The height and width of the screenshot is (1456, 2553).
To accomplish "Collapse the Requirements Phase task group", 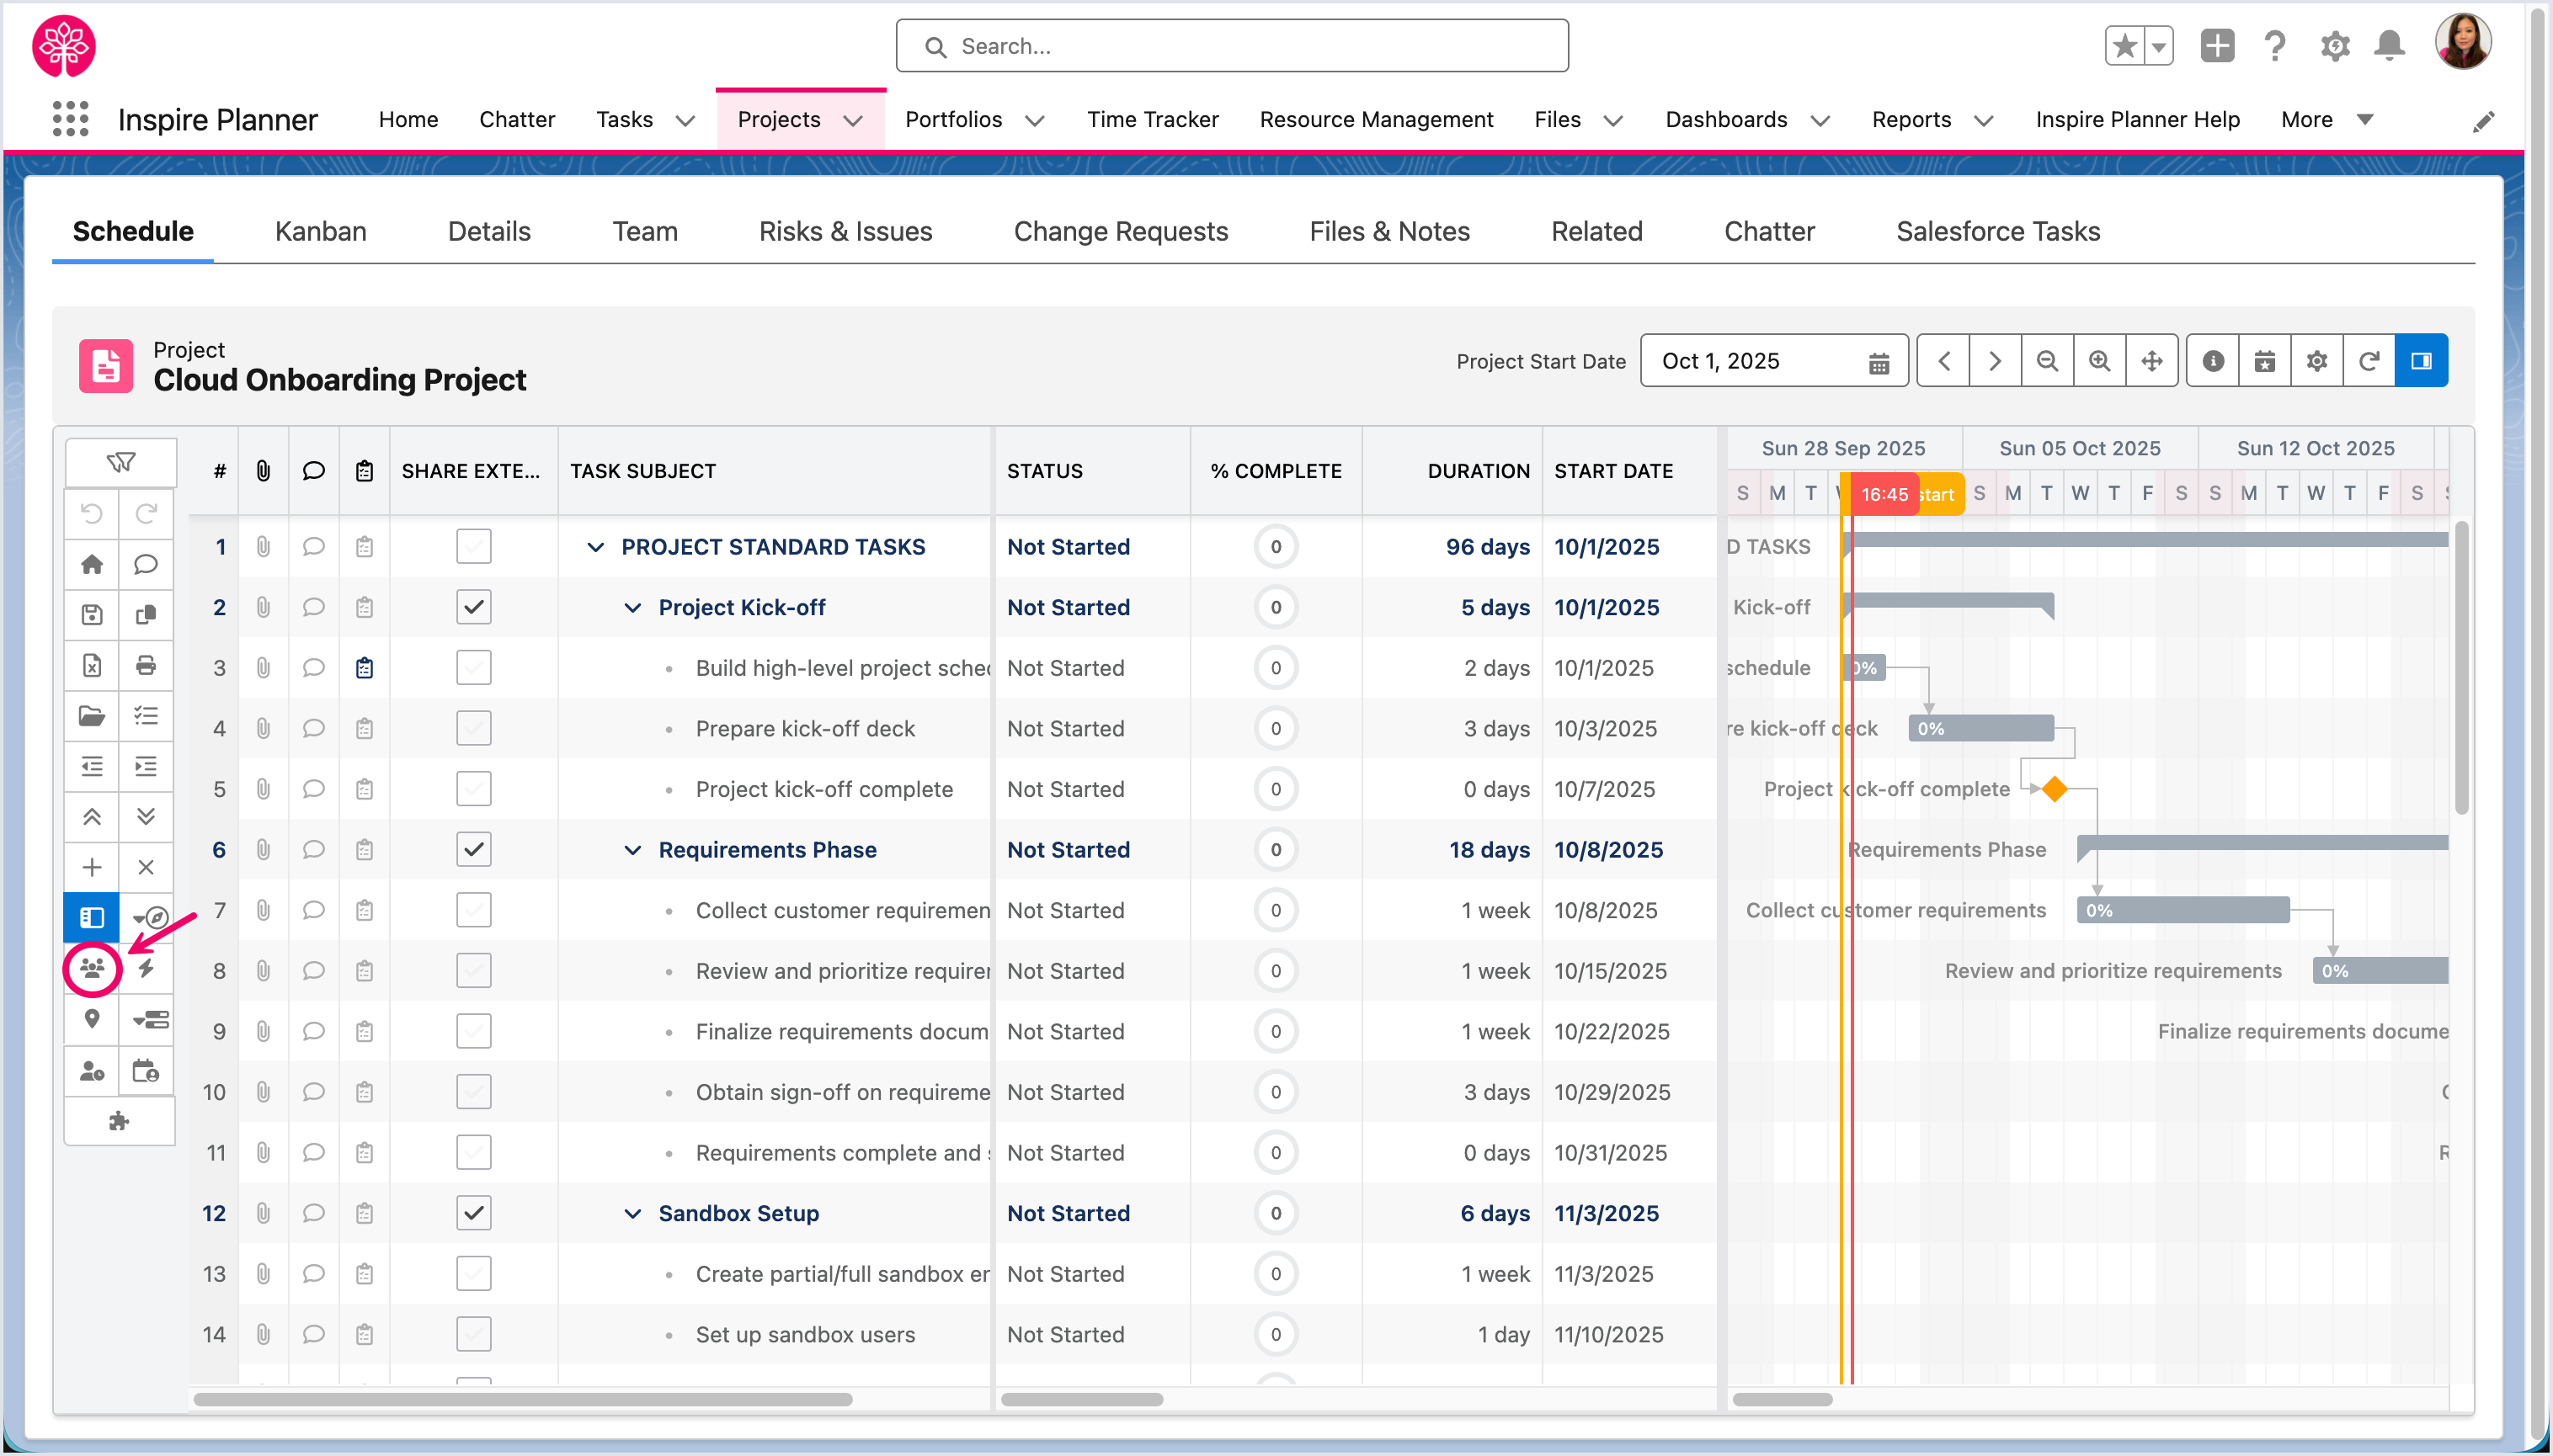I will (x=632, y=850).
